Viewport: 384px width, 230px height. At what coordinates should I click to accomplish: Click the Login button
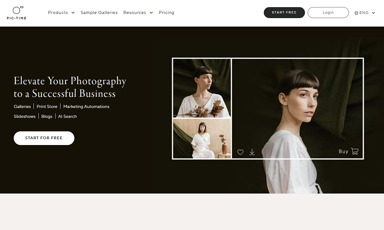[x=328, y=13]
